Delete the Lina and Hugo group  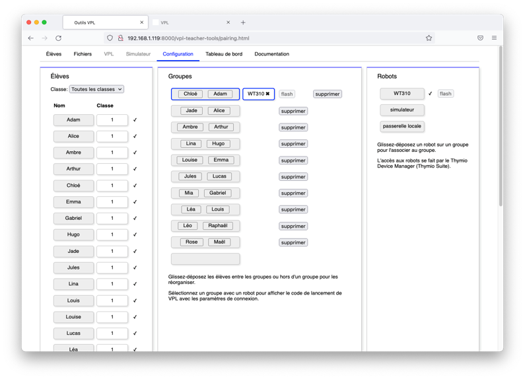point(293,144)
